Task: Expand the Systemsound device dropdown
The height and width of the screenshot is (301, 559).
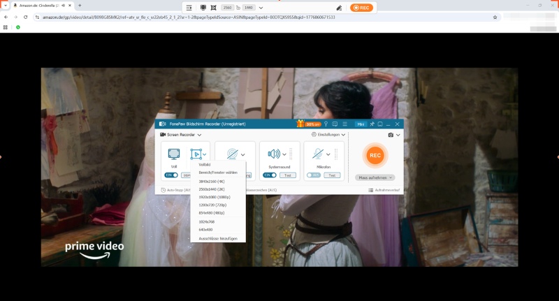Action: (x=284, y=154)
